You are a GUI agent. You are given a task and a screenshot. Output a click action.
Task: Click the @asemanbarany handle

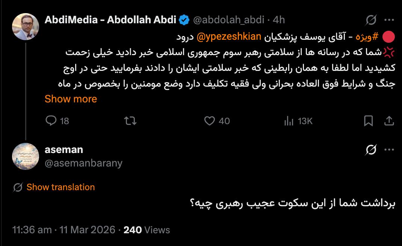pyautogui.click(x=83, y=163)
